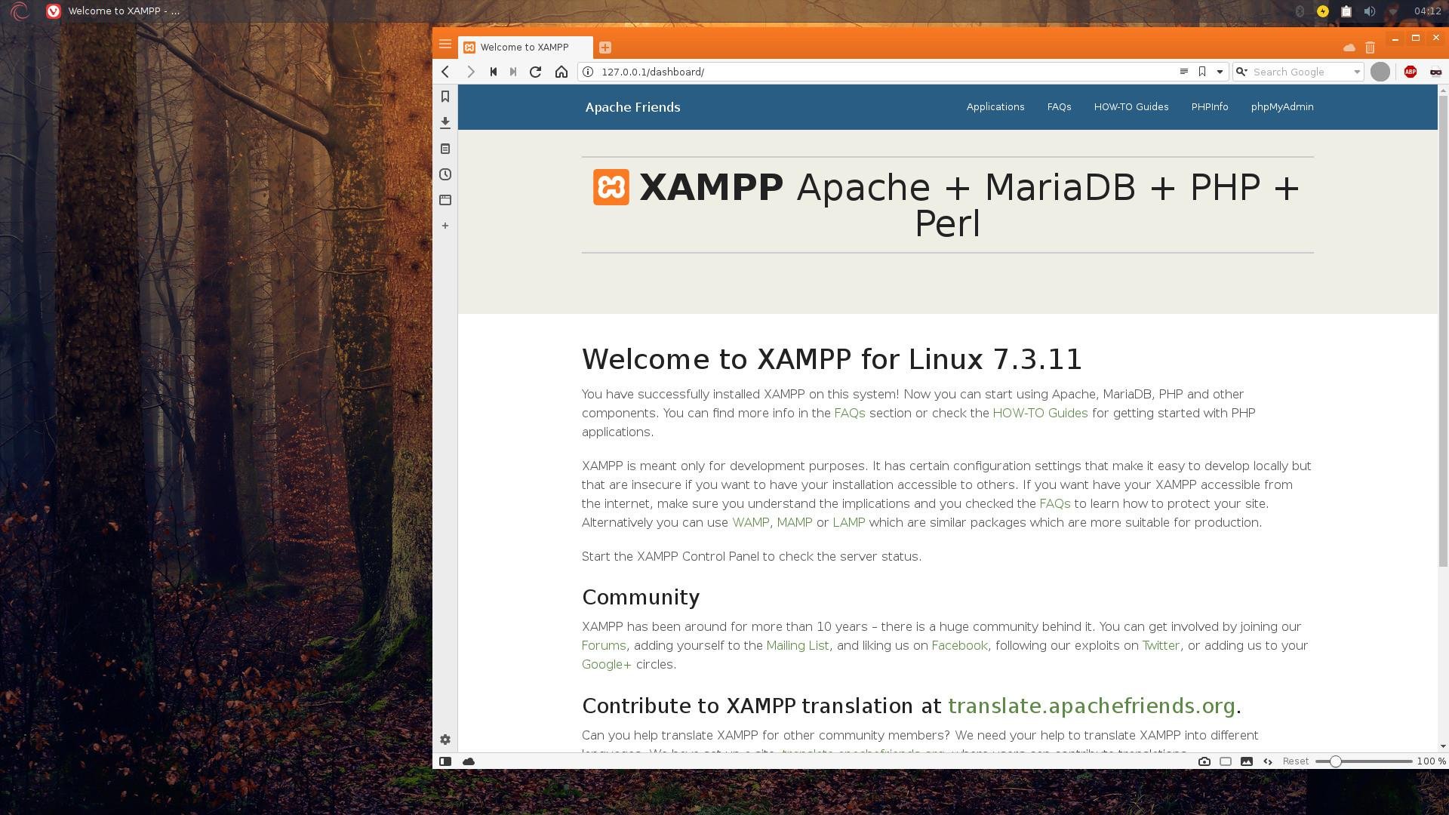Open the Bookmarks panel in sidebar
This screenshot has width=1449, height=815.
[445, 97]
